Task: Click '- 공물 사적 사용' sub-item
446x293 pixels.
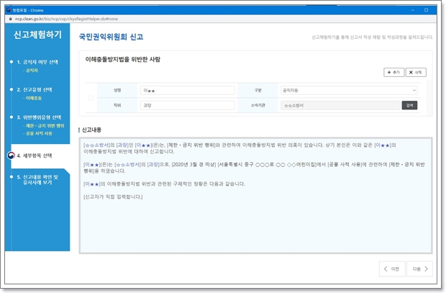Action: tap(37, 133)
